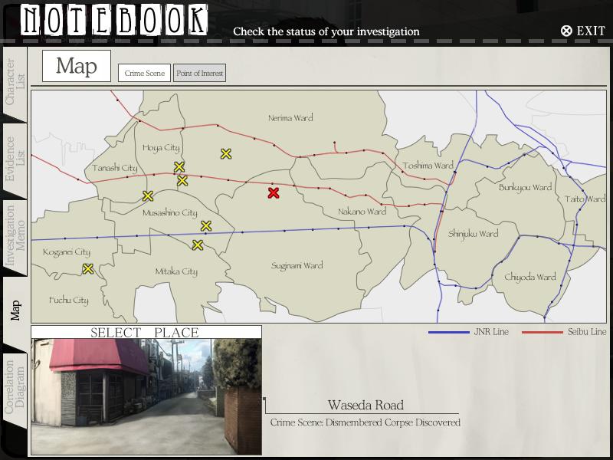Screen dimensions: 613x460
Task: Select the Map side tab
Action: [x=15, y=310]
